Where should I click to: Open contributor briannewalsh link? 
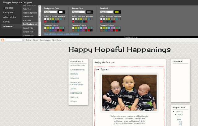click(76, 93)
